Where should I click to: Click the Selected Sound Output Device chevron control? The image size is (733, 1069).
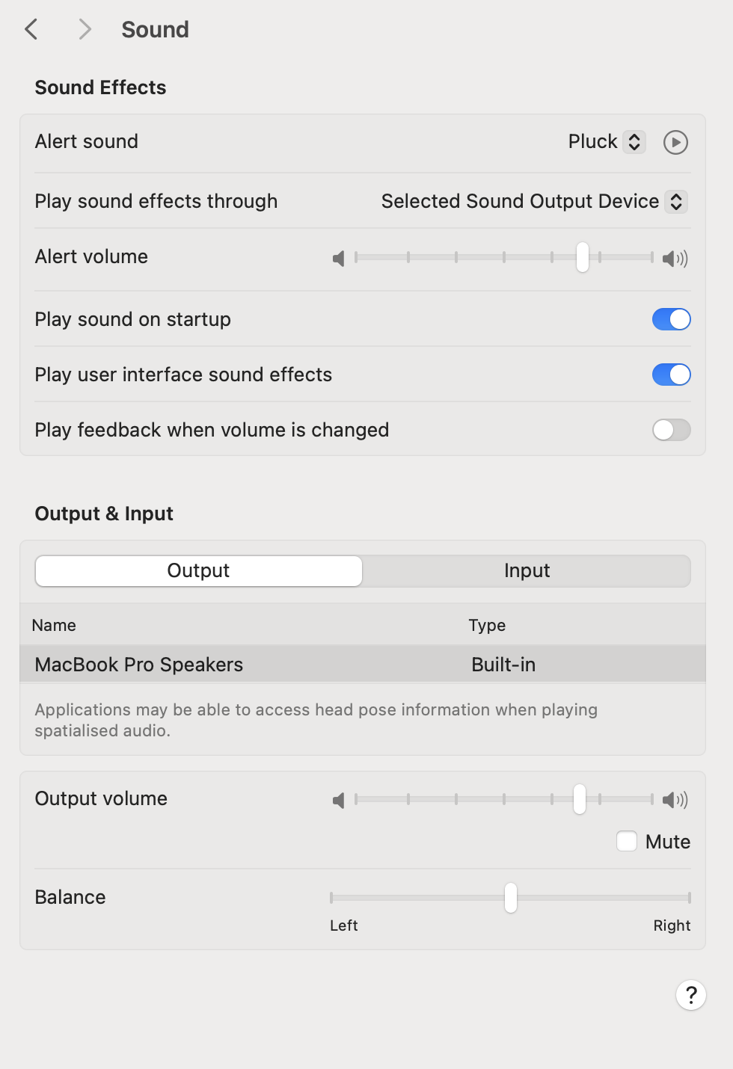point(674,201)
